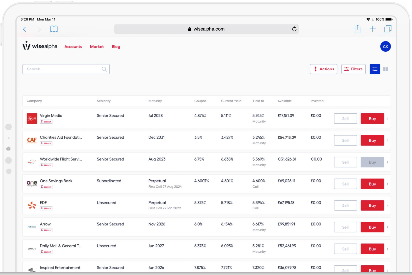
Task: Toggle Watch for Virgin Media
Action: pos(46,122)
